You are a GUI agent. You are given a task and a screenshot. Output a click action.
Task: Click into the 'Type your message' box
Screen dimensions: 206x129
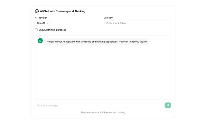pyautogui.click(x=99, y=105)
